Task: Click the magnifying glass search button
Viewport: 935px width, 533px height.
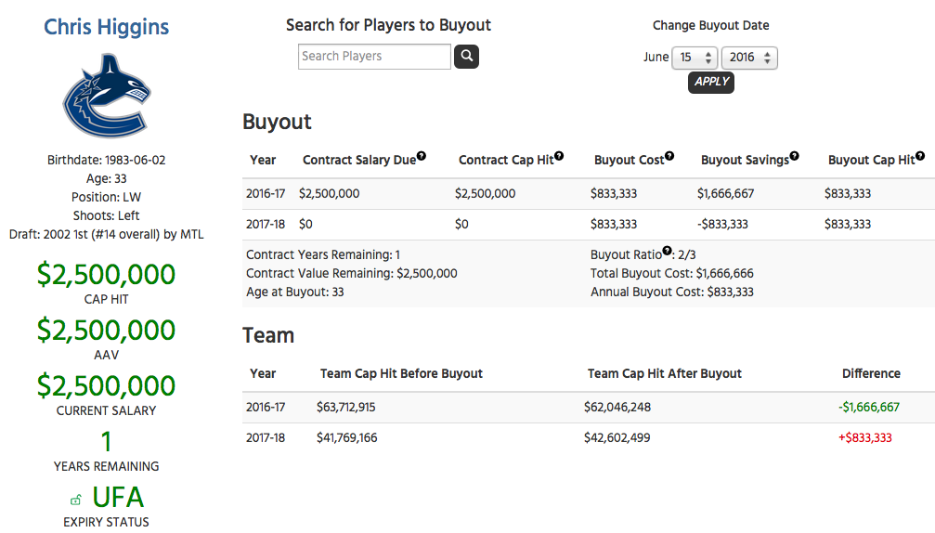Action: (466, 57)
